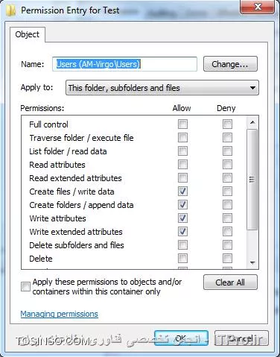The width and height of the screenshot is (280, 357).
Task: Deny Write attributes permission
Action: [x=227, y=218]
